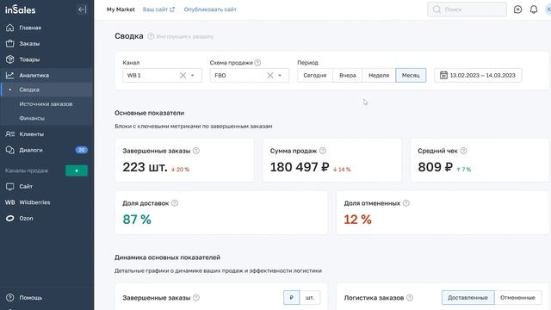The height and width of the screenshot is (310, 551).
Task: Open the chat messages icon in the header
Action: click(517, 9)
